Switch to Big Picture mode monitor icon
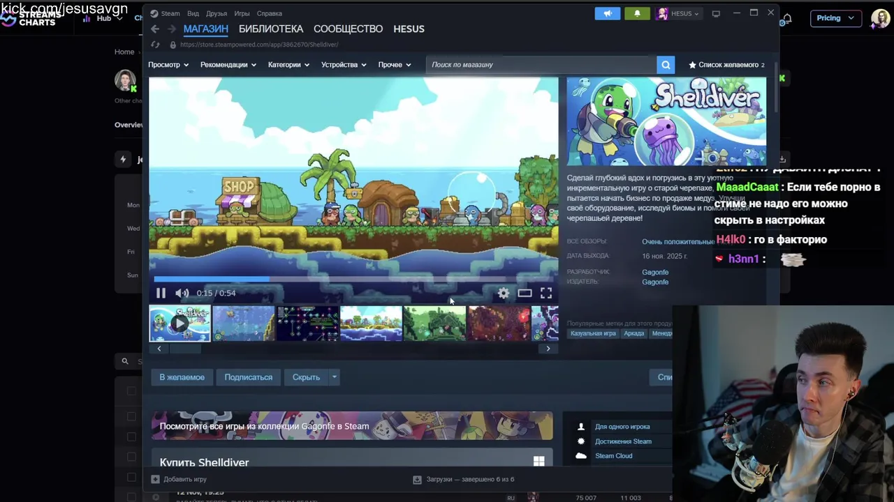This screenshot has width=894, height=502. point(716,13)
